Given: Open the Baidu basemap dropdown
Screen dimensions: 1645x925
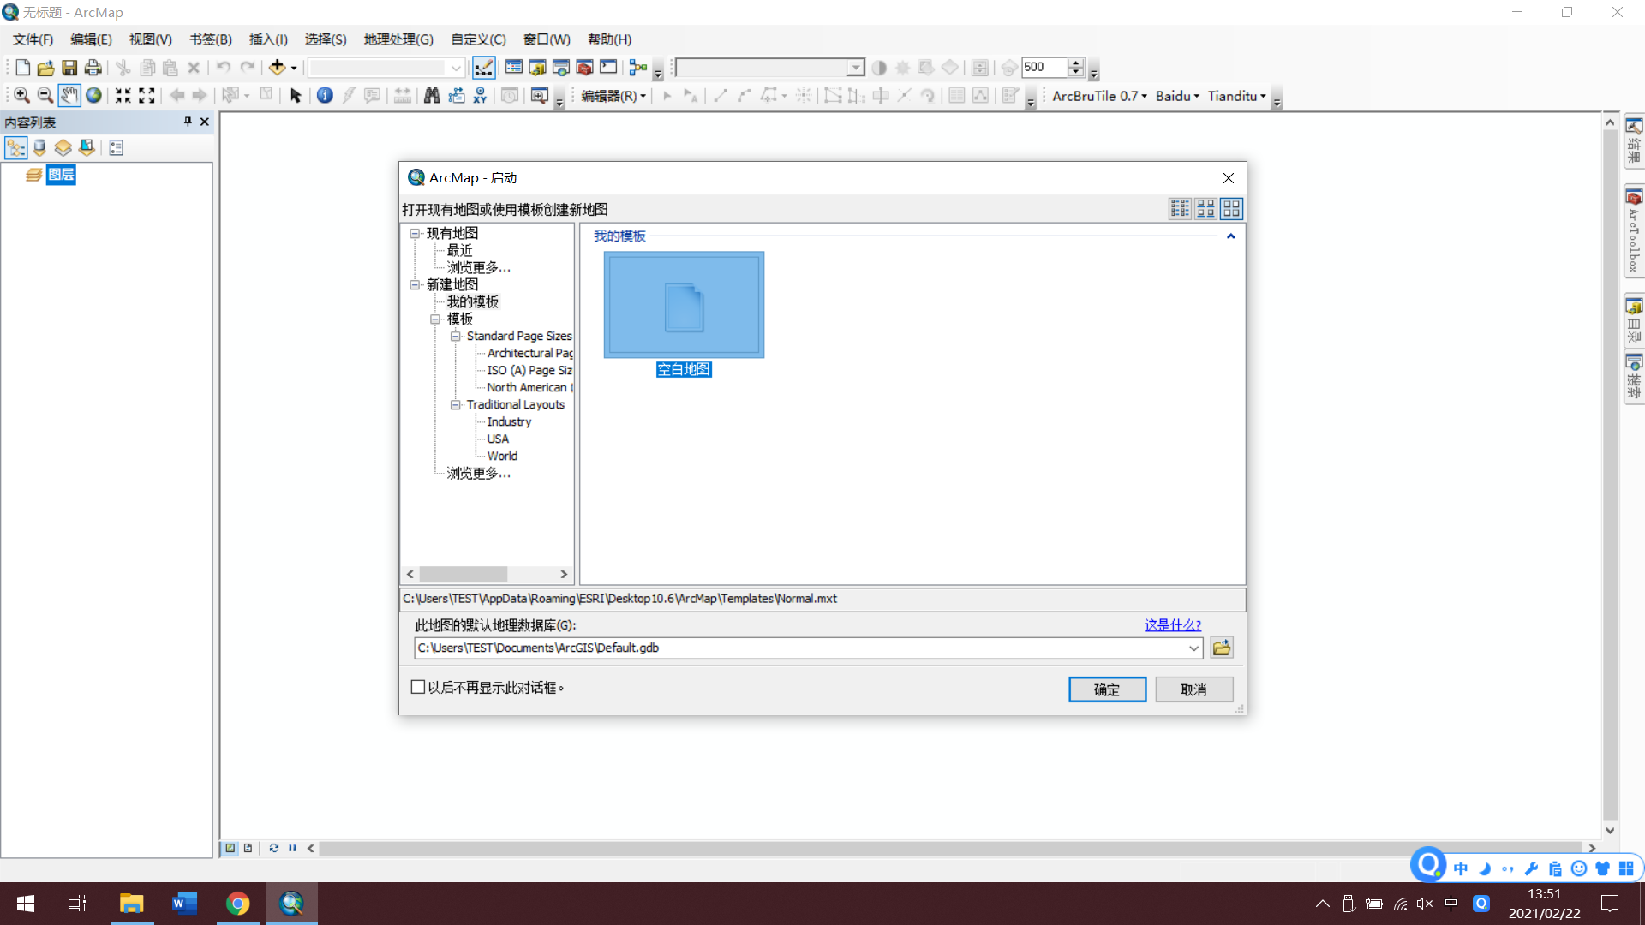Looking at the screenshot, I should [1177, 96].
